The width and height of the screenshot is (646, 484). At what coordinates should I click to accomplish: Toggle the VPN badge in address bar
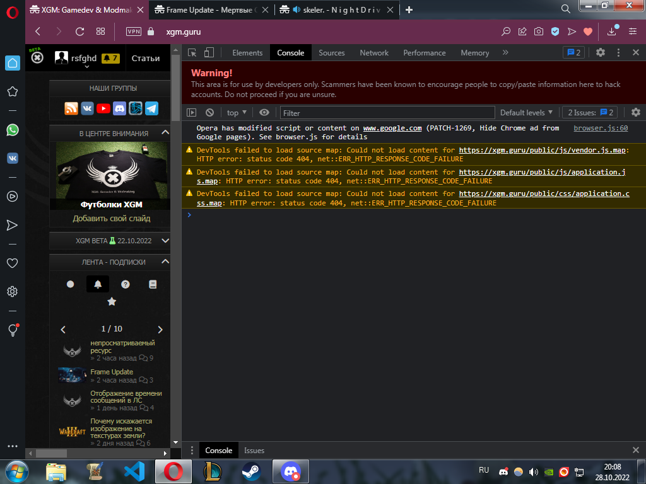click(x=134, y=32)
